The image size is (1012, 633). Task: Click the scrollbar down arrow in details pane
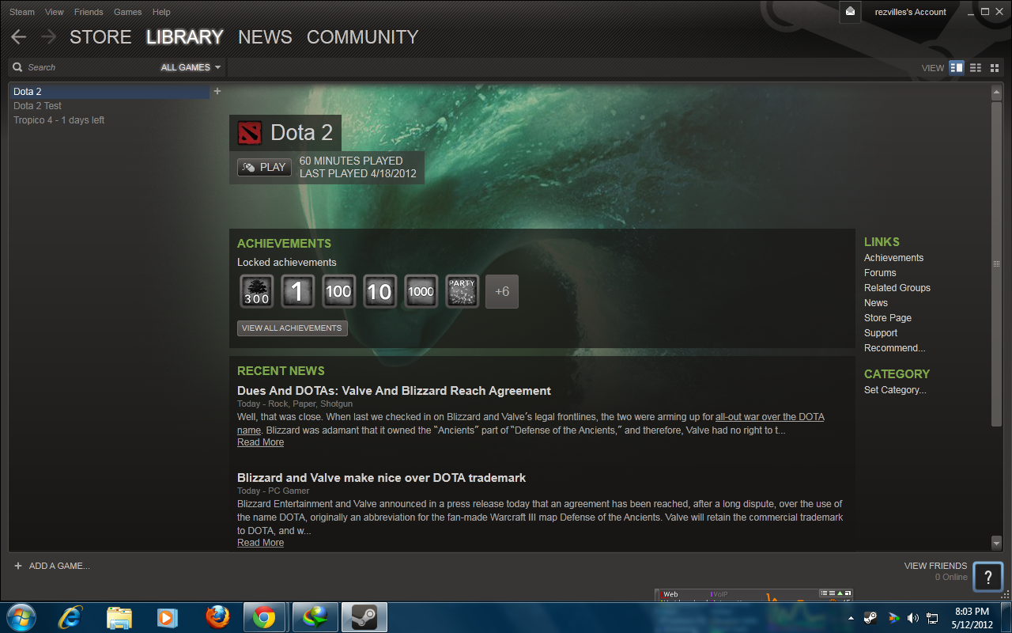coord(996,543)
